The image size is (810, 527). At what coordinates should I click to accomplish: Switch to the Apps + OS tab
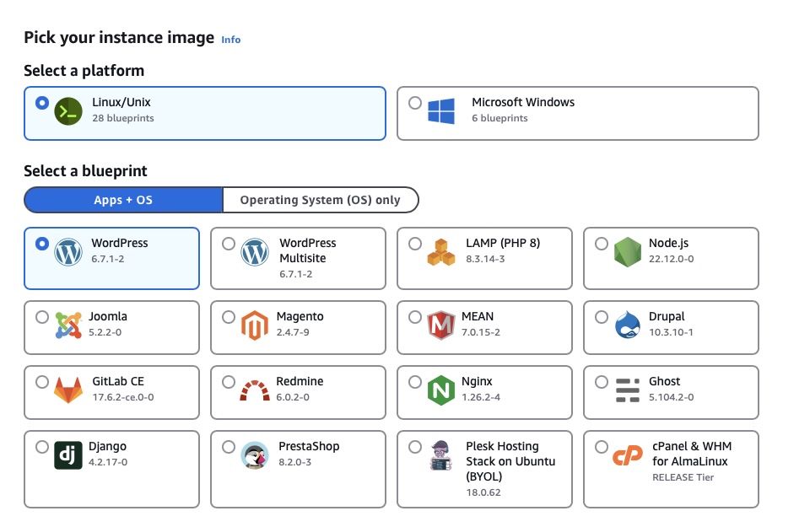[123, 200]
